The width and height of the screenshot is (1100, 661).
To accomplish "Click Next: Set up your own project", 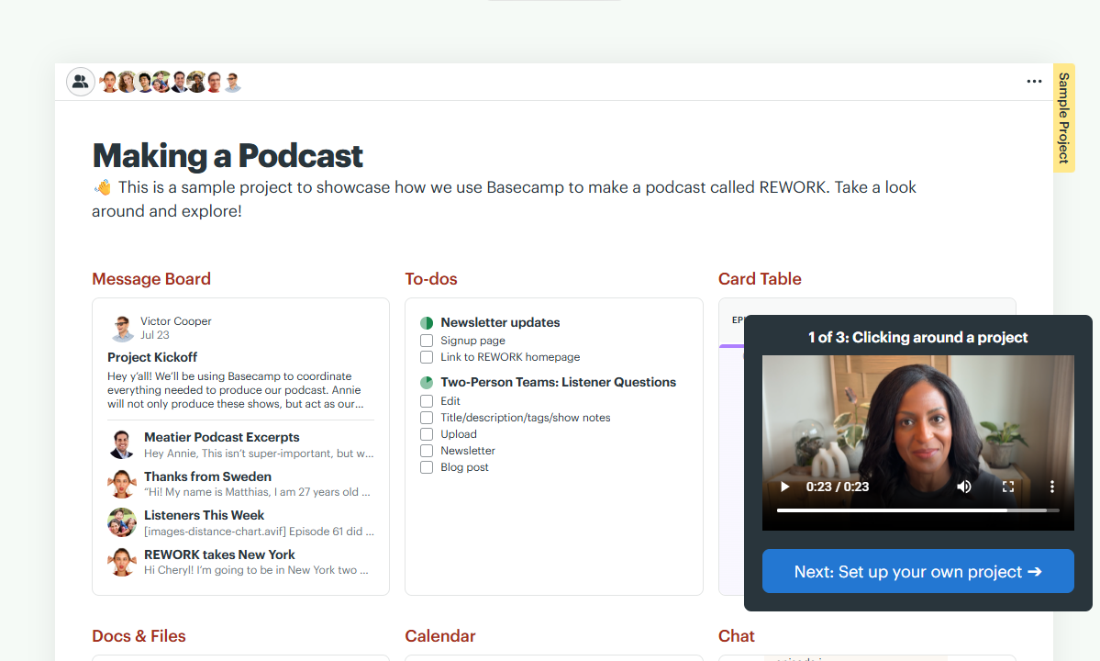I will tap(917, 571).
